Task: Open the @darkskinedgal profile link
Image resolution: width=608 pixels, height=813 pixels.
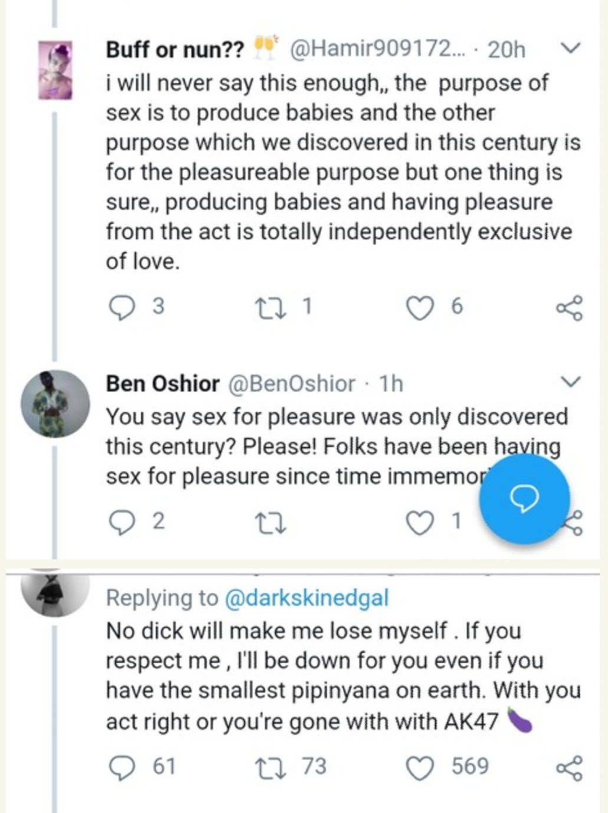Action: click(x=307, y=598)
